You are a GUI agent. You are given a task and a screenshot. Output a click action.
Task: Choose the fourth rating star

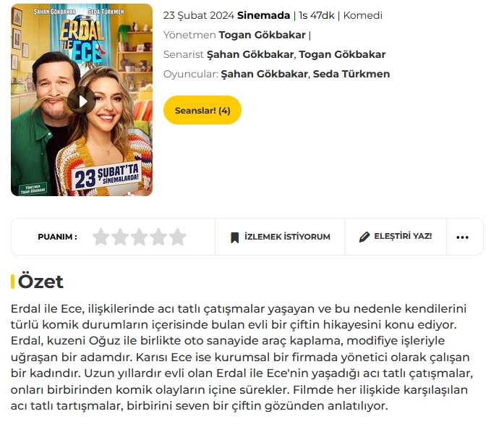coord(158,237)
